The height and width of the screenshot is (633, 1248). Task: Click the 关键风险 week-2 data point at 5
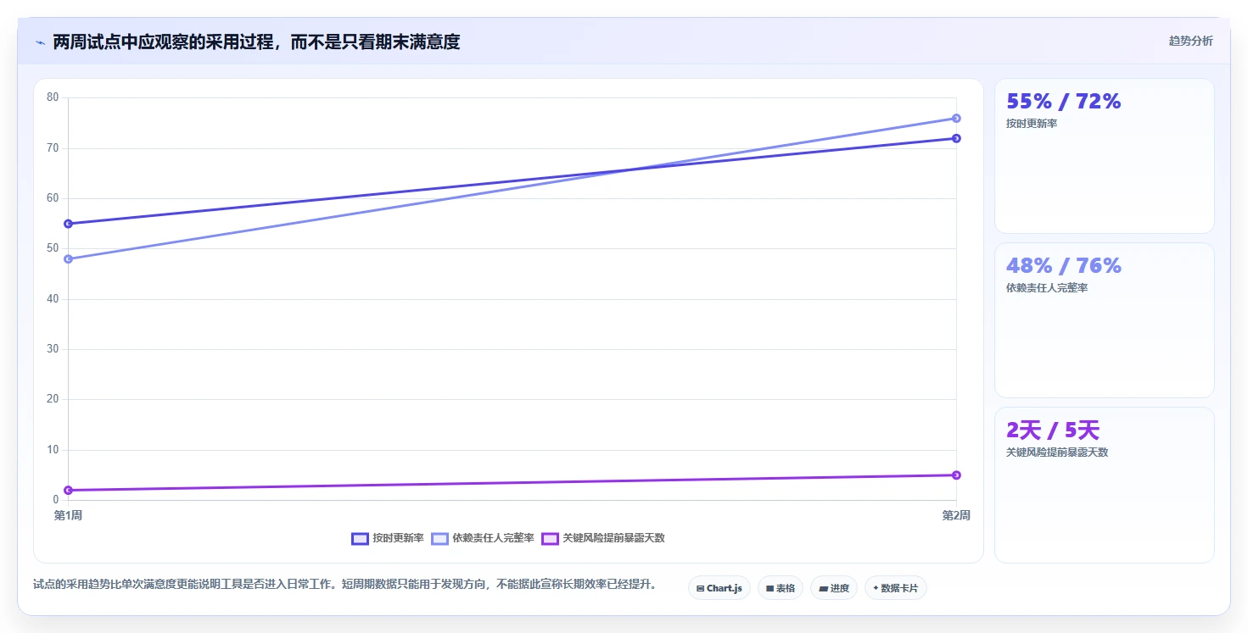(x=956, y=475)
